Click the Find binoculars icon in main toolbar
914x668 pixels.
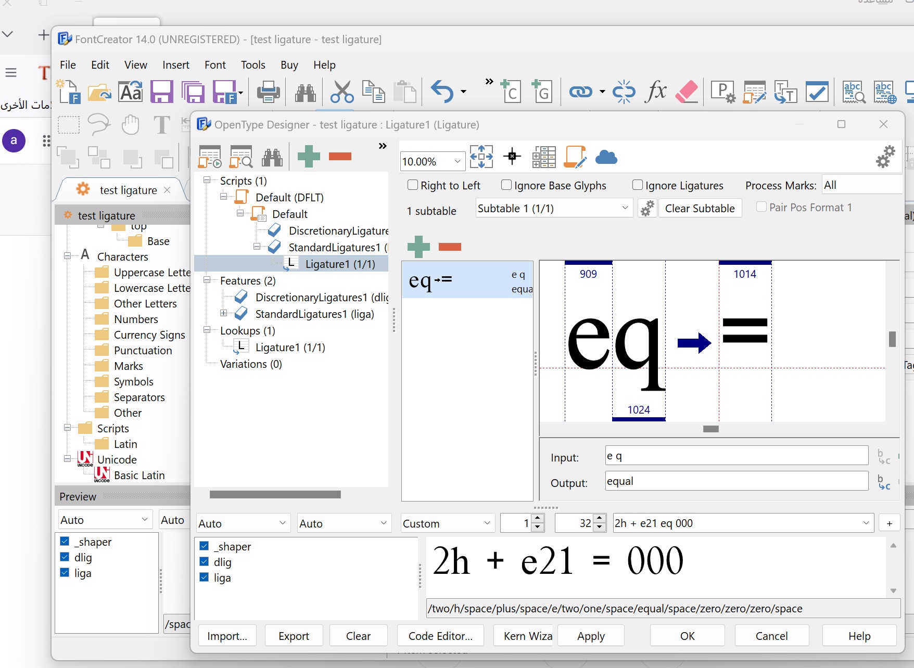(306, 93)
